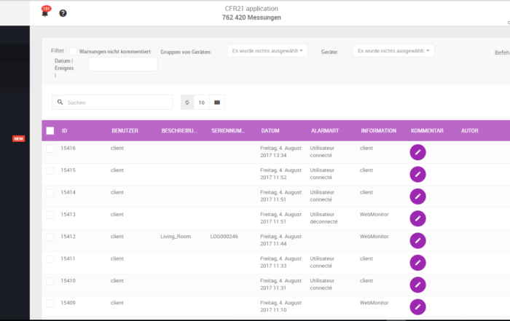
Task: Click the 'Freitag, 4. August 2017 13:34' date
Action: pyautogui.click(x=280, y=151)
